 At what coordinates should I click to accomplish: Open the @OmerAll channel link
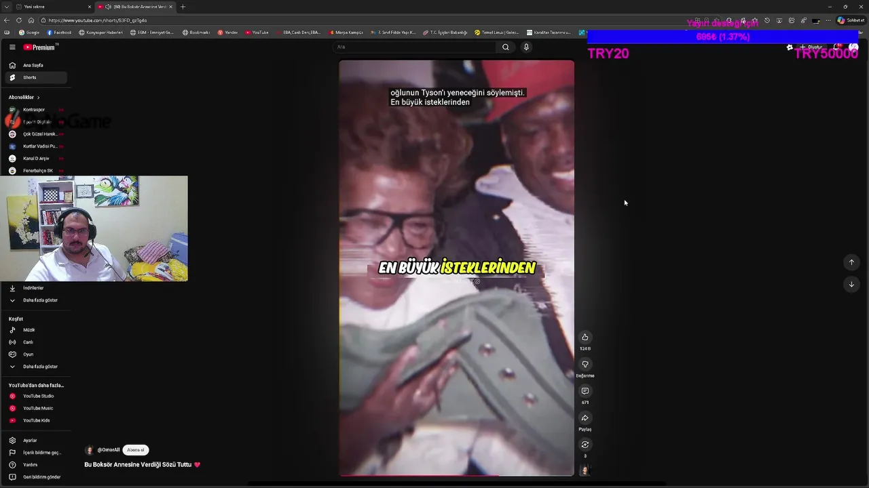(109, 450)
